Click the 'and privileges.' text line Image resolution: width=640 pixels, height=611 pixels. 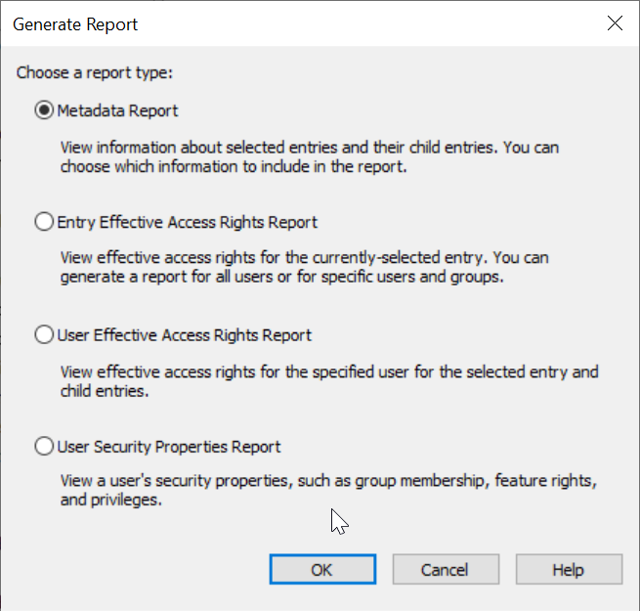[111, 500]
